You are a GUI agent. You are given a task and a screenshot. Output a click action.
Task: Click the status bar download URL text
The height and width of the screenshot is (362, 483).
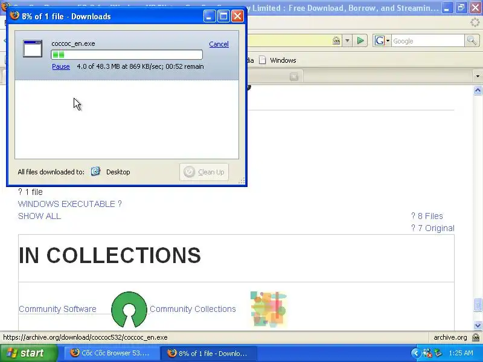coord(85,337)
